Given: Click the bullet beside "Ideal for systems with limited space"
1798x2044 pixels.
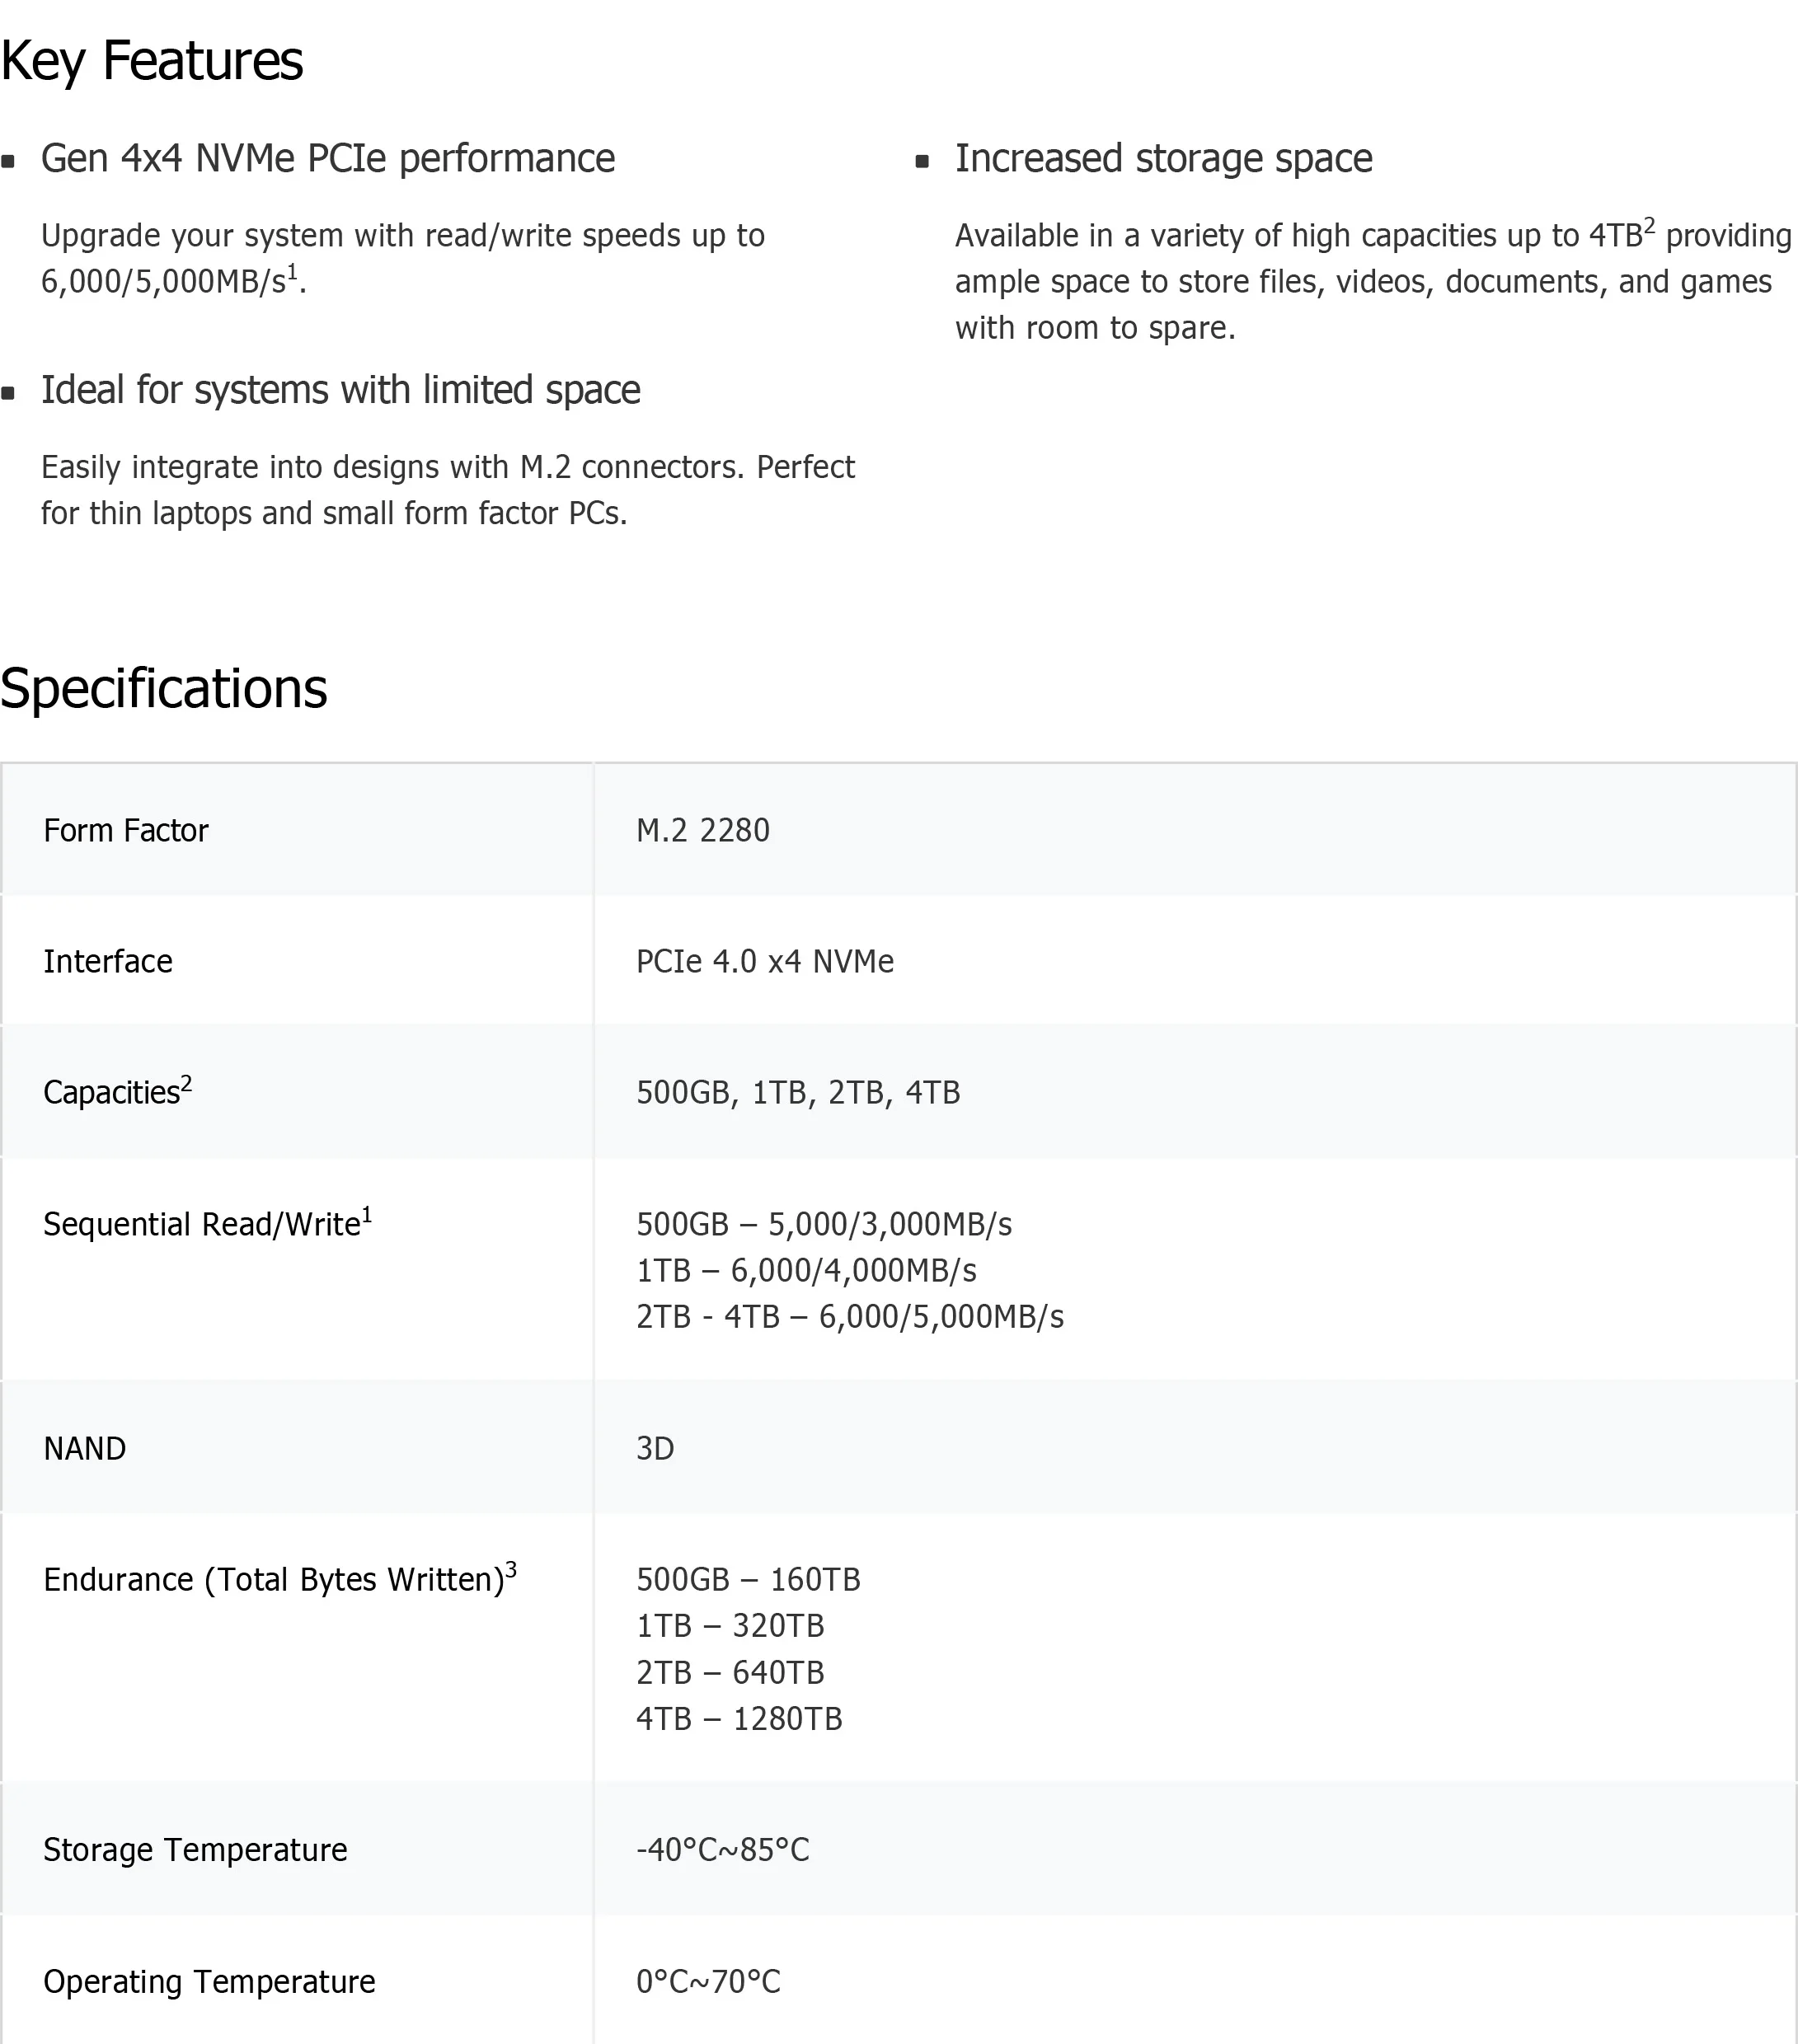Looking at the screenshot, I should coord(9,393).
